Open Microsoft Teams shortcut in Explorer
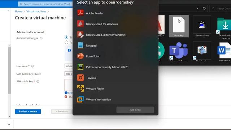This screenshot has width=231, height=130. click(x=179, y=51)
